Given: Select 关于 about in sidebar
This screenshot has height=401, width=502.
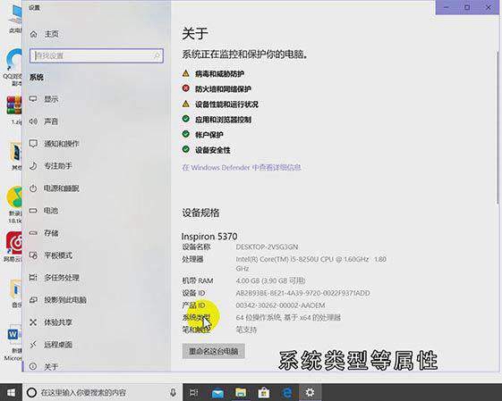Looking at the screenshot, I should click(x=44, y=366).
